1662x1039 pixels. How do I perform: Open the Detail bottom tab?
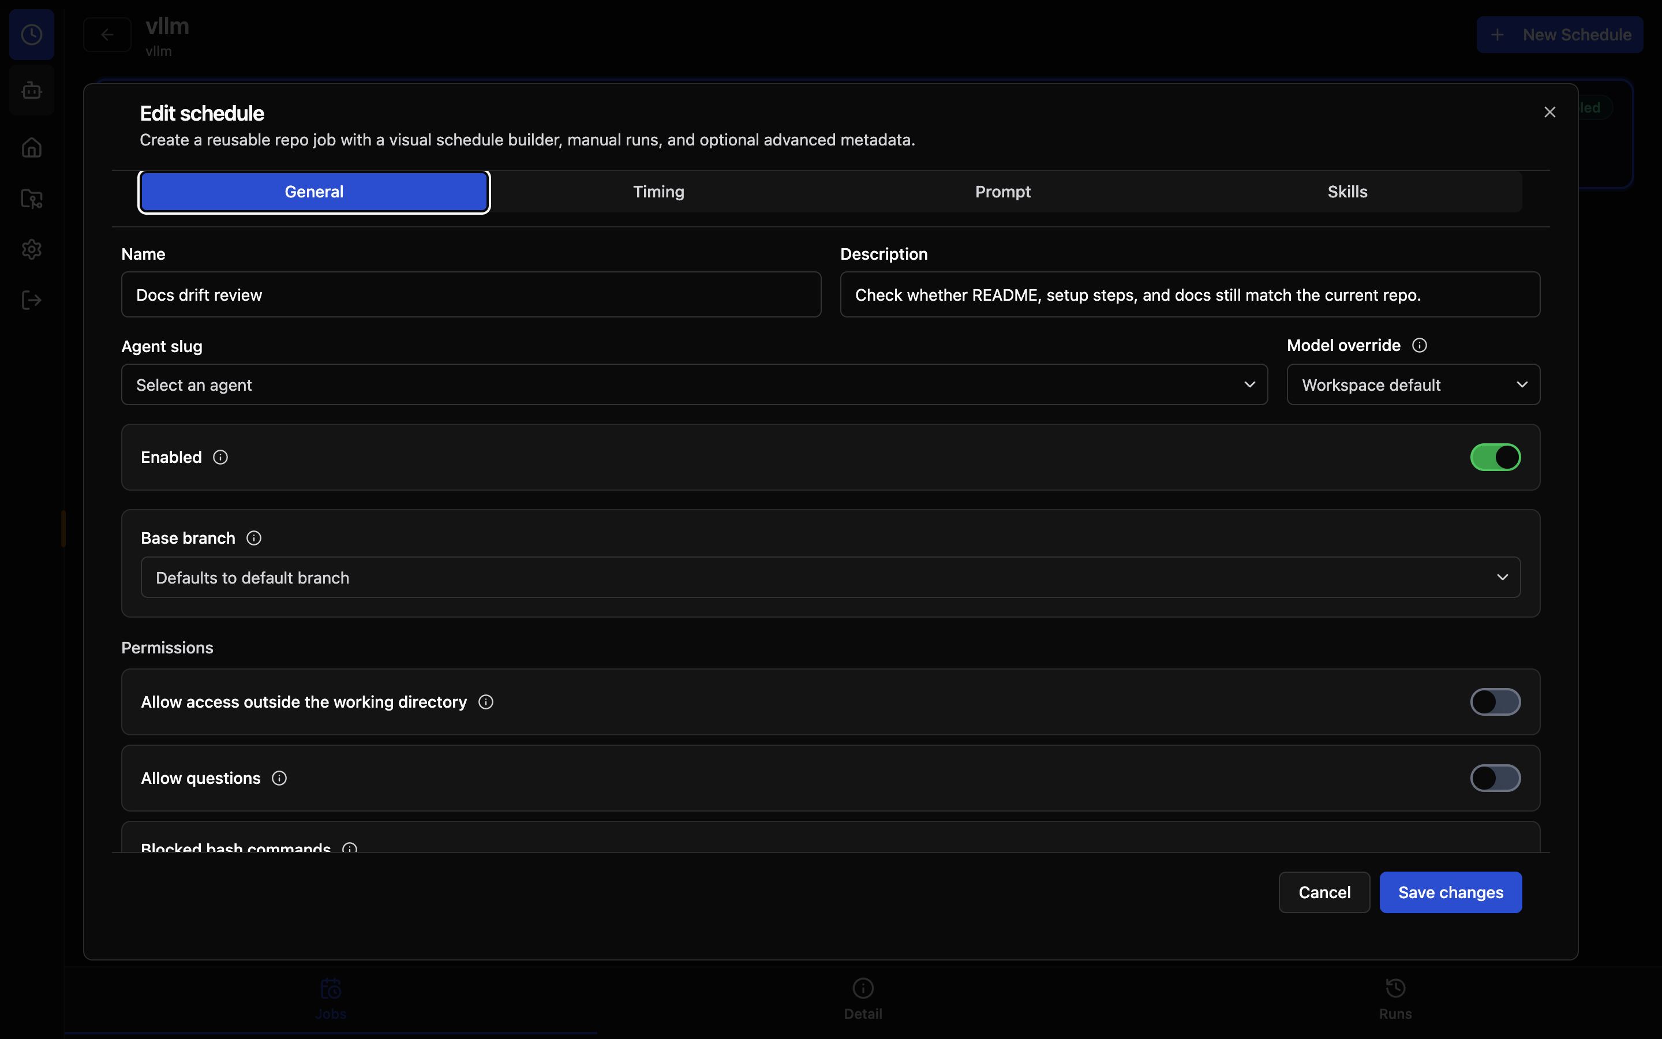pyautogui.click(x=863, y=999)
